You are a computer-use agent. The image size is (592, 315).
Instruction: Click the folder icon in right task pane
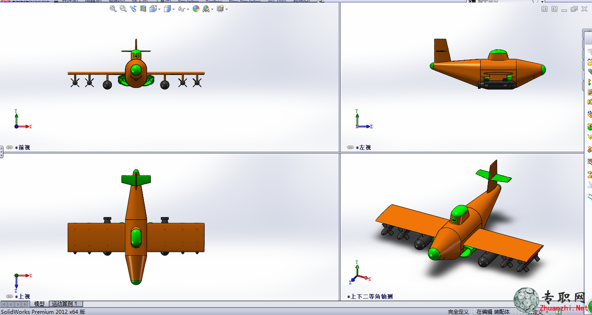(x=589, y=62)
